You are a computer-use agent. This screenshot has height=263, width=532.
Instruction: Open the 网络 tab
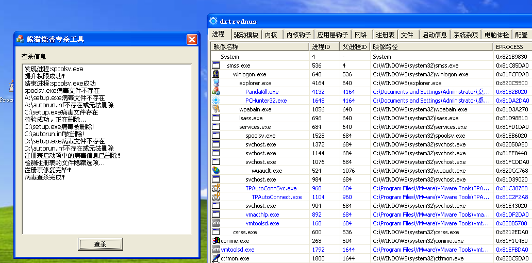click(x=361, y=35)
